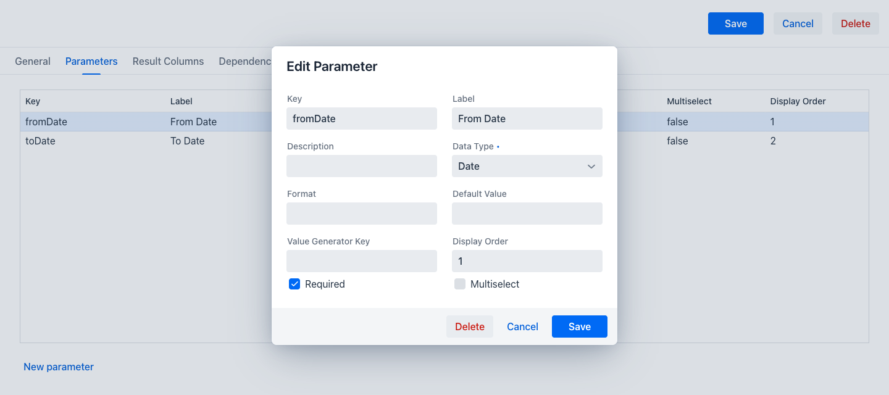Open the Result Columns tab
Image resolution: width=889 pixels, height=395 pixels.
[x=168, y=61]
